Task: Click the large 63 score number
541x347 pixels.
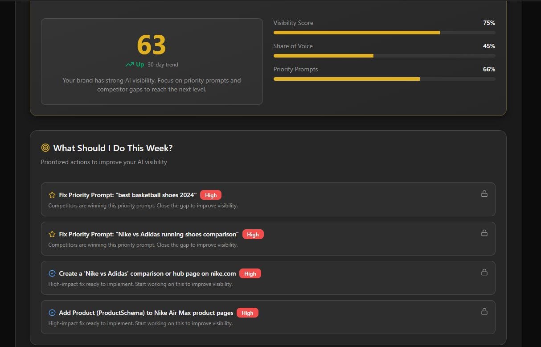Action: [x=152, y=45]
